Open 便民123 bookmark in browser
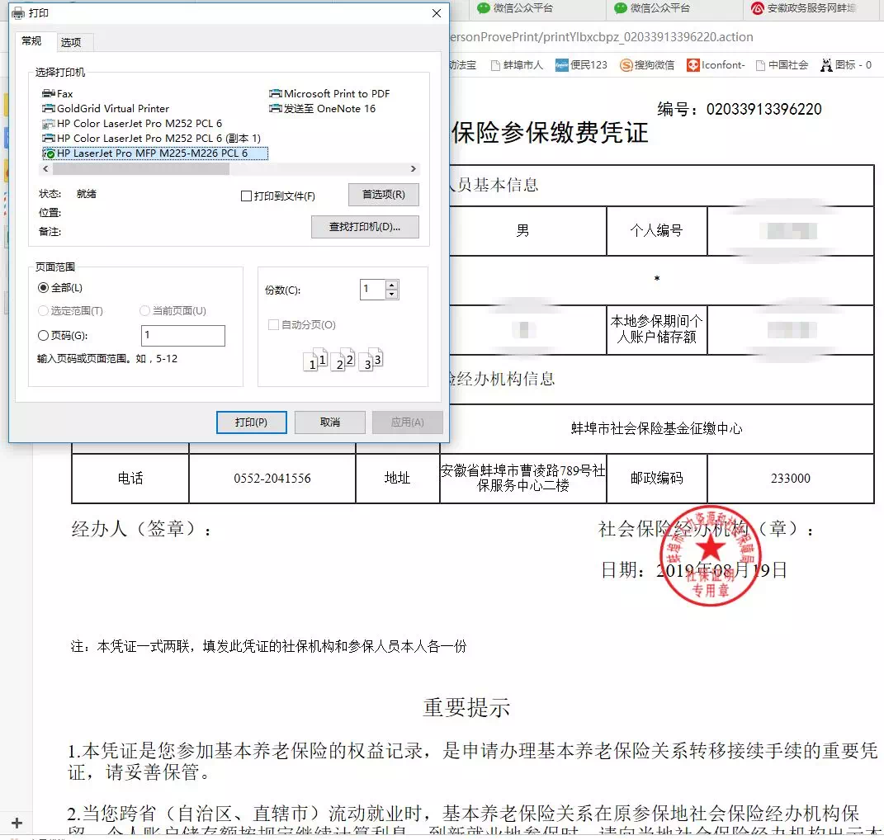 point(581,65)
